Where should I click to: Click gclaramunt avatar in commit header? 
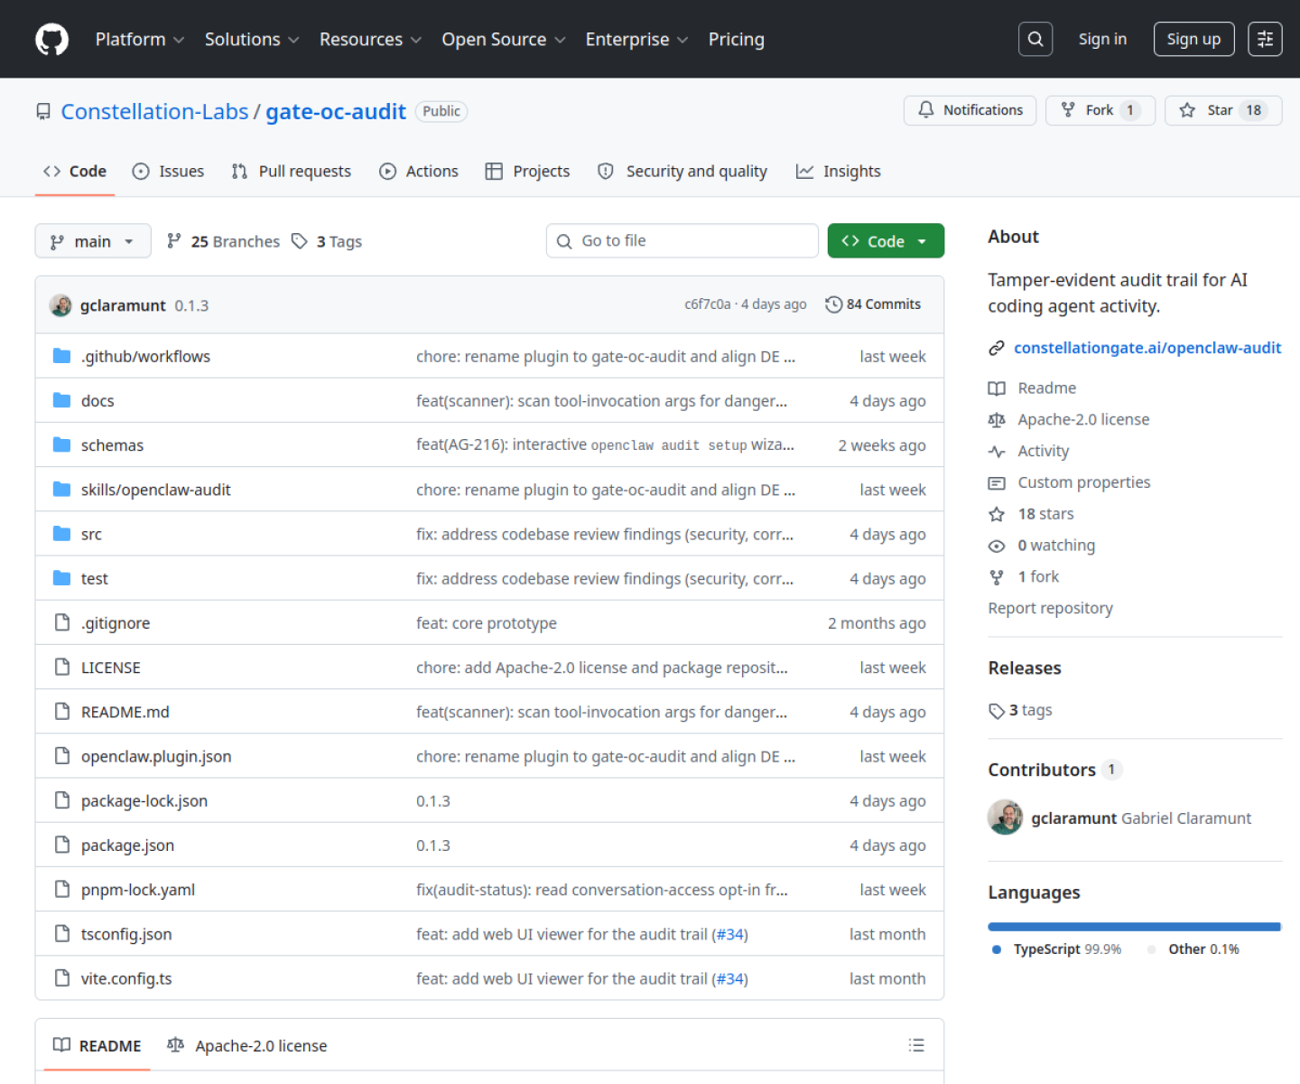click(x=60, y=305)
